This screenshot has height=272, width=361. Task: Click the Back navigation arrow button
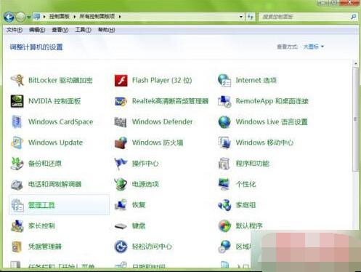[x=9, y=17]
